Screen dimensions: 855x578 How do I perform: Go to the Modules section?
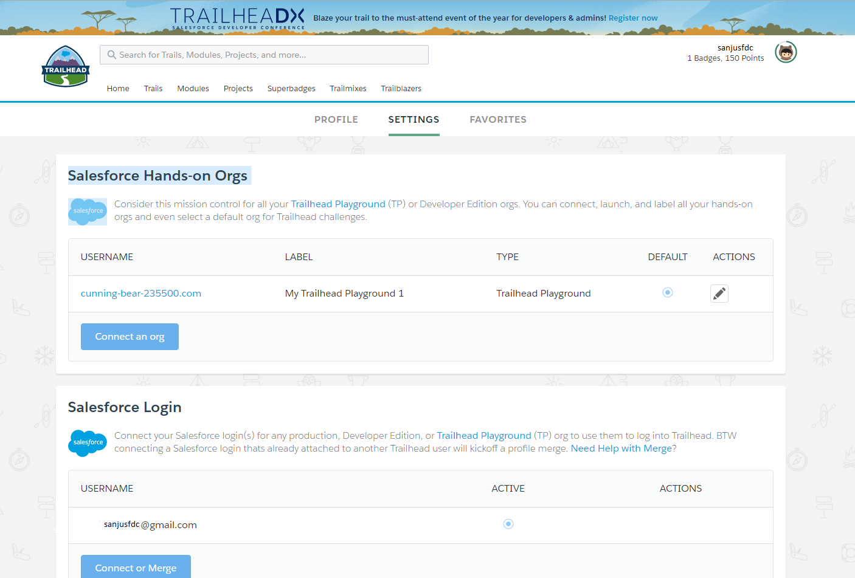click(193, 88)
